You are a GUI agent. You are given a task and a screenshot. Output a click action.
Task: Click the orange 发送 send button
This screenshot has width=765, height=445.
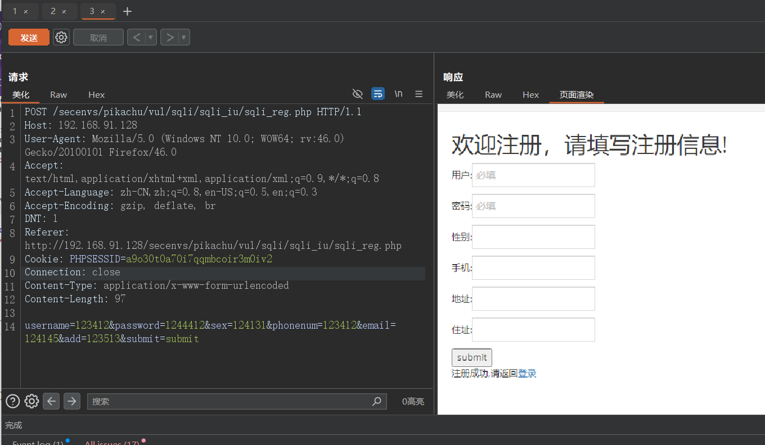[29, 38]
